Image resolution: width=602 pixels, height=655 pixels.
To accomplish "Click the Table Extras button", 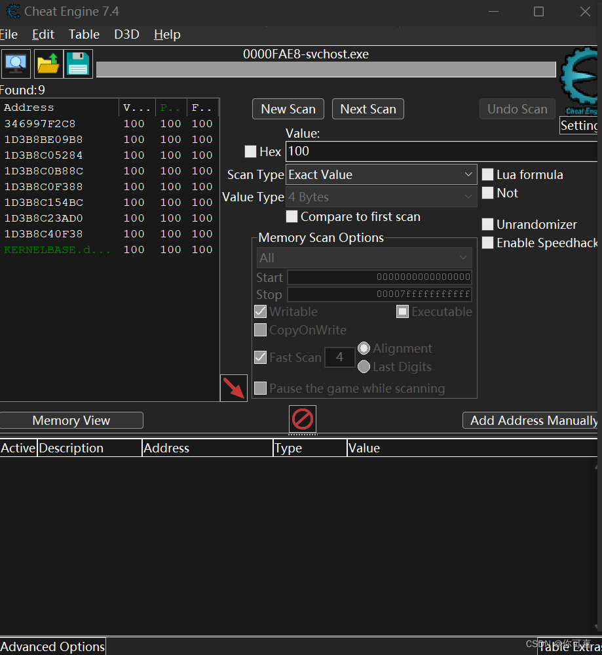I will click(x=569, y=646).
